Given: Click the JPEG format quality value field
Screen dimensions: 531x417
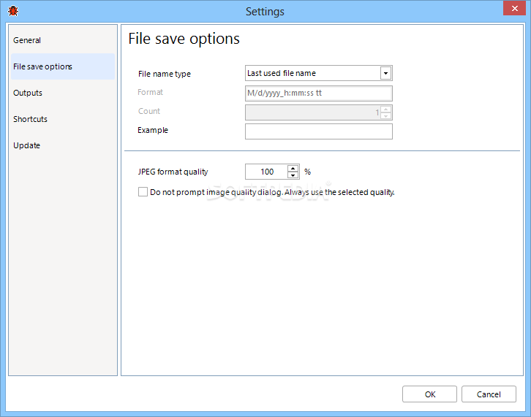Looking at the screenshot, I should pyautogui.click(x=266, y=172).
